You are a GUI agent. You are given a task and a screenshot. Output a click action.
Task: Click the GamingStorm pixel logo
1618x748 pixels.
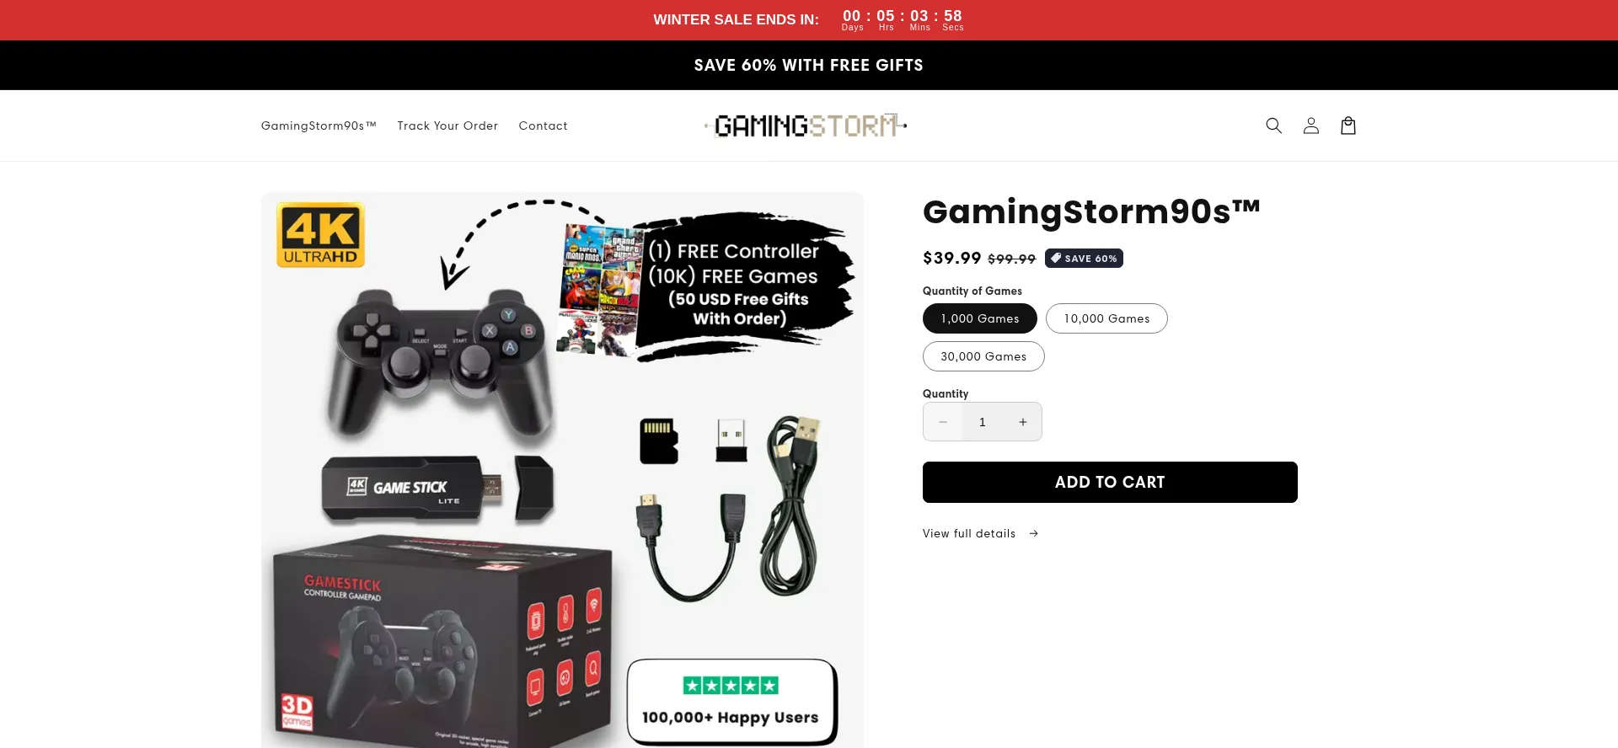click(x=806, y=126)
